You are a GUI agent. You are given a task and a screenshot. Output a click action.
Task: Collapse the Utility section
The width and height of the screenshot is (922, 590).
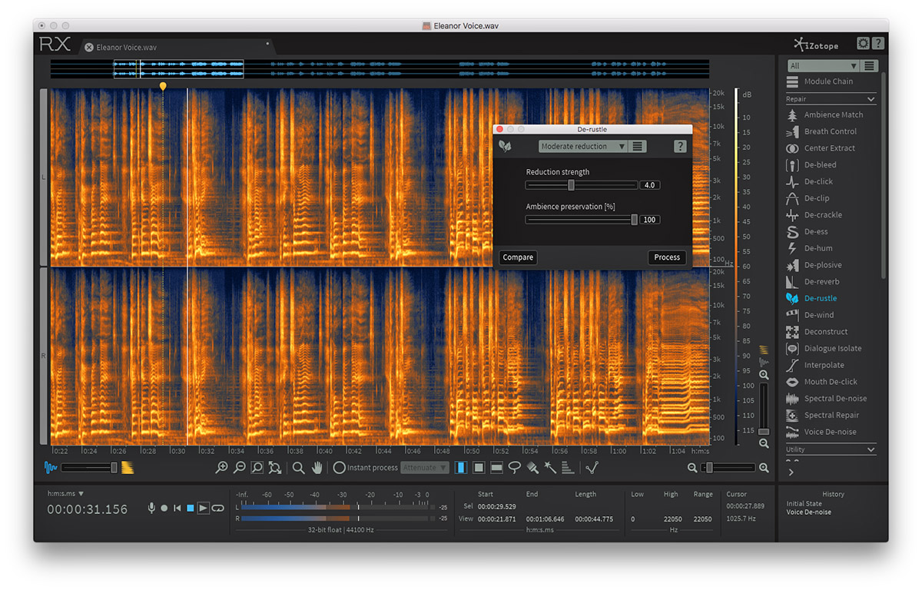click(871, 449)
